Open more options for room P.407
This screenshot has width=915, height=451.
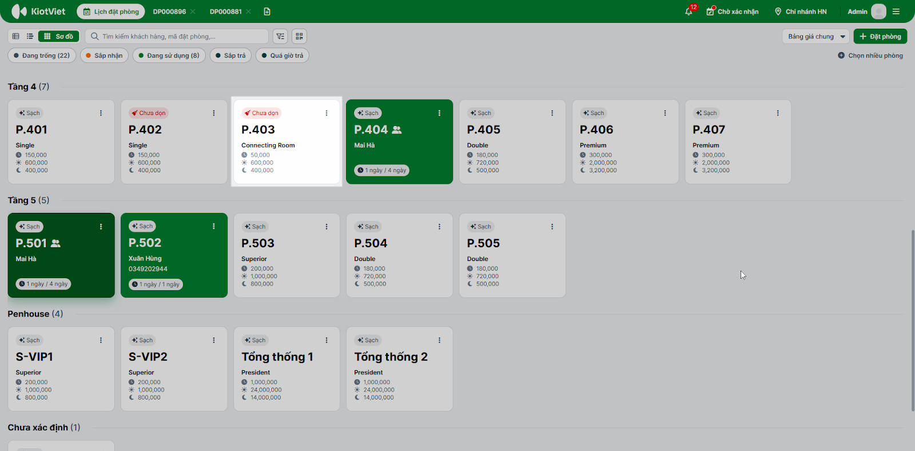tap(778, 113)
